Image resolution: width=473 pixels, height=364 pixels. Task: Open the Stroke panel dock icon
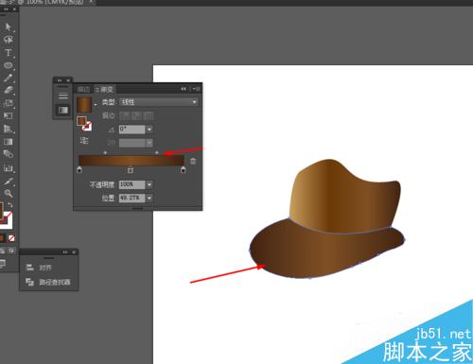(63, 95)
